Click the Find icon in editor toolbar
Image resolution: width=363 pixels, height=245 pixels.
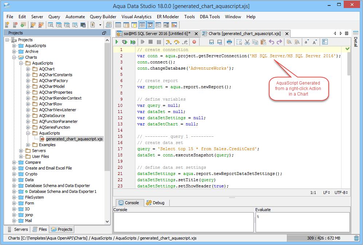tap(289, 42)
